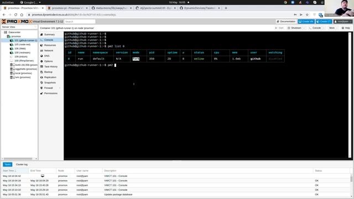Select the proxmox node in tree

click(x=16, y=36)
